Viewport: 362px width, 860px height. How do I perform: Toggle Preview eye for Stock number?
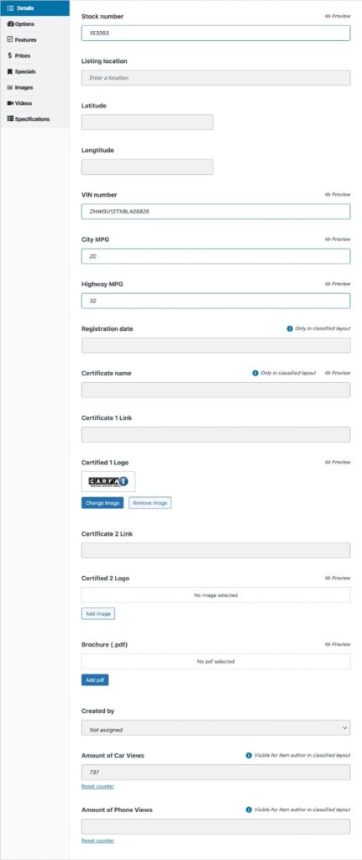pyautogui.click(x=338, y=17)
